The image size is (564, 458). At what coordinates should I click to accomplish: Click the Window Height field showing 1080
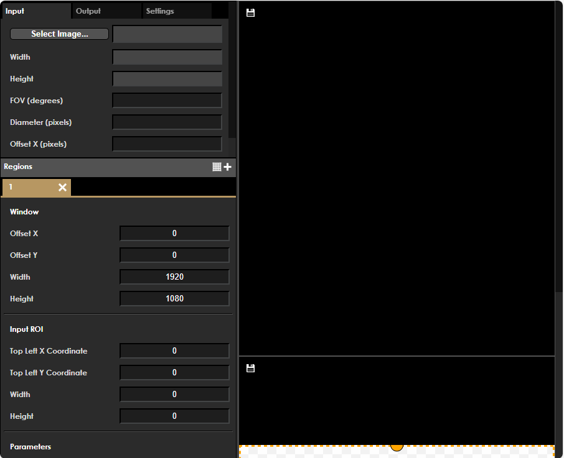(x=174, y=299)
